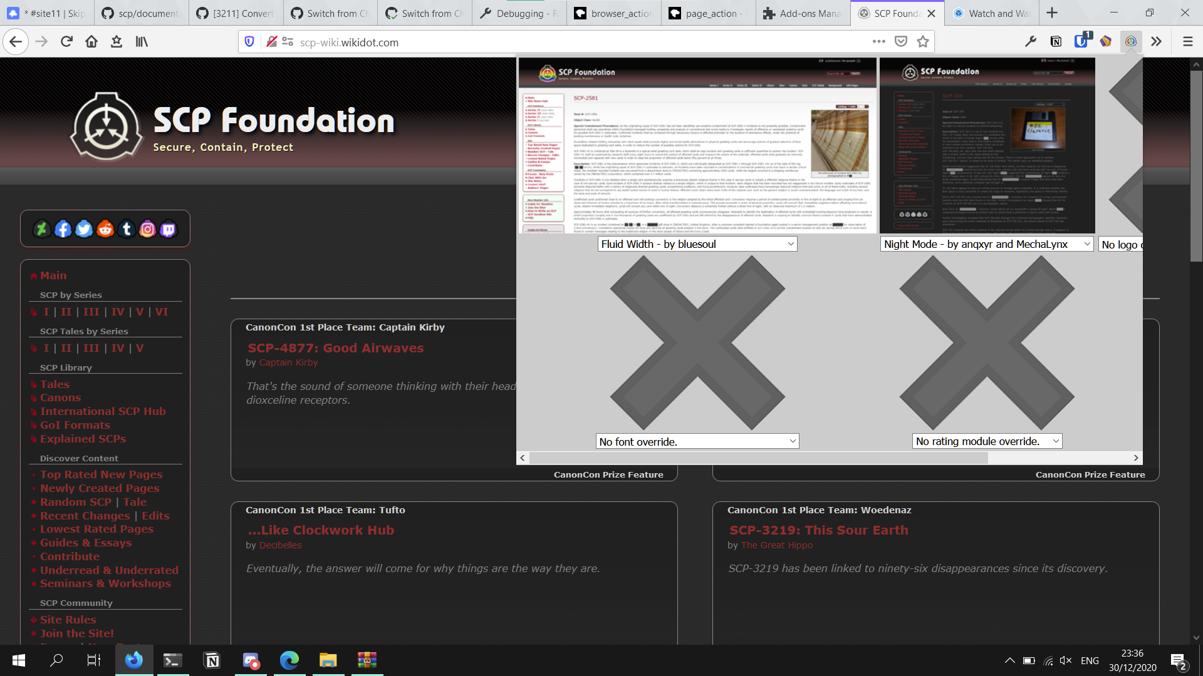This screenshot has height=676, width=1203.
Task: Click the Instagram social icon
Action: click(x=147, y=229)
